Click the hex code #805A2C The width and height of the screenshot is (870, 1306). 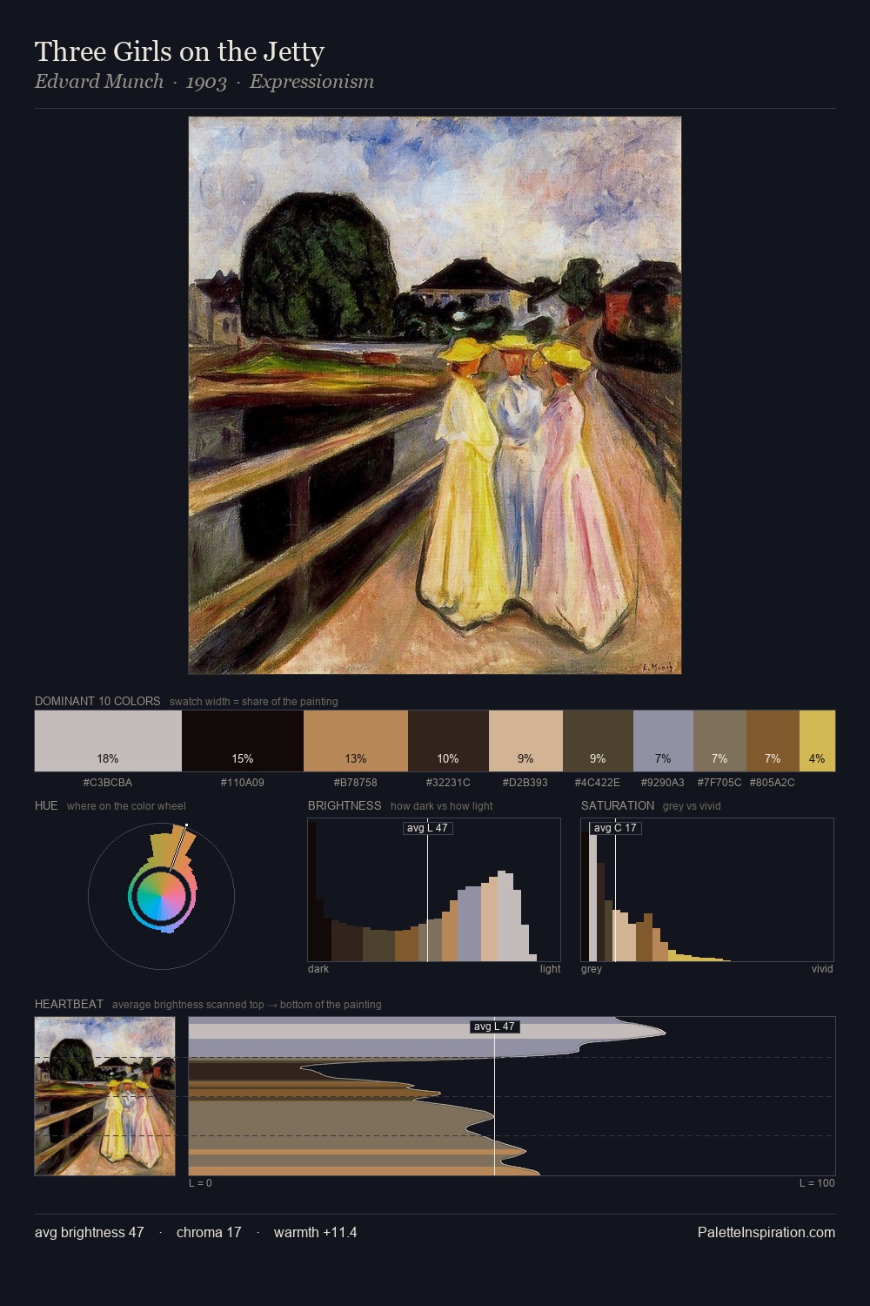click(773, 782)
